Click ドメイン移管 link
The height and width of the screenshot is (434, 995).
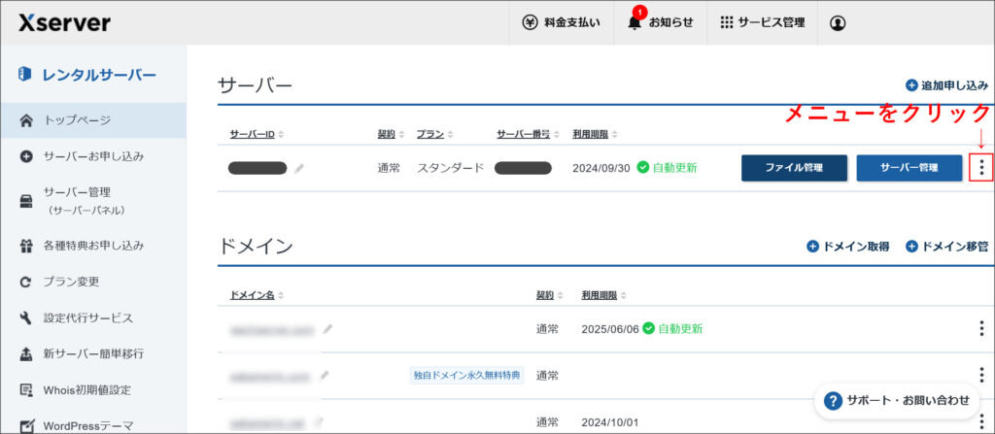click(x=946, y=247)
